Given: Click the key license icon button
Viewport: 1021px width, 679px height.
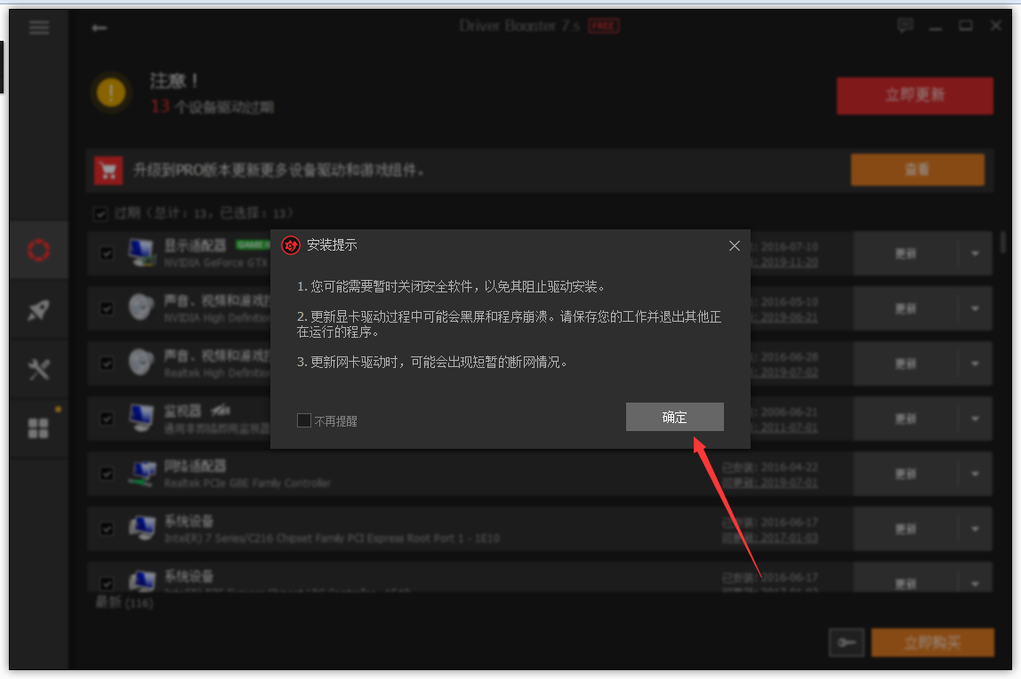Looking at the screenshot, I should 846,643.
